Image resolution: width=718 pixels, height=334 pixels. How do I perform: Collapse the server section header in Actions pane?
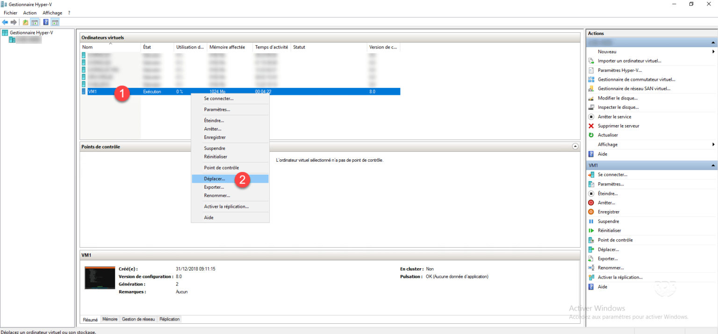coord(713,43)
